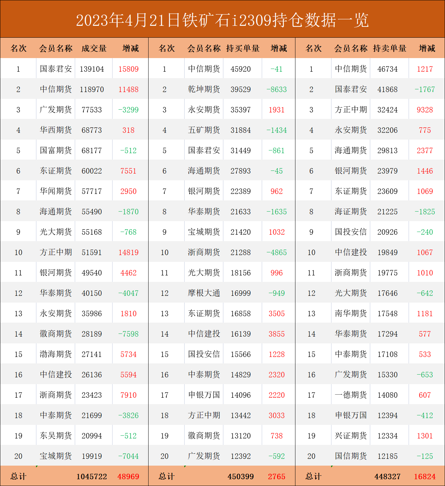This screenshot has height=486, width=445.
Task: Select the total change 48969
Action: click(129, 476)
